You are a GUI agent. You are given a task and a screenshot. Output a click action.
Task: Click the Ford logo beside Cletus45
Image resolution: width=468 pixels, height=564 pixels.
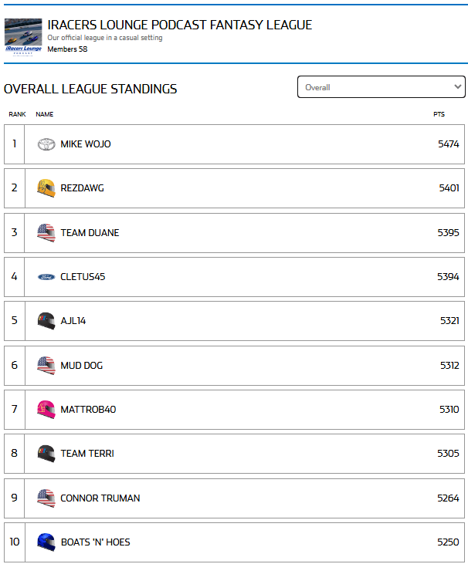pyautogui.click(x=46, y=277)
